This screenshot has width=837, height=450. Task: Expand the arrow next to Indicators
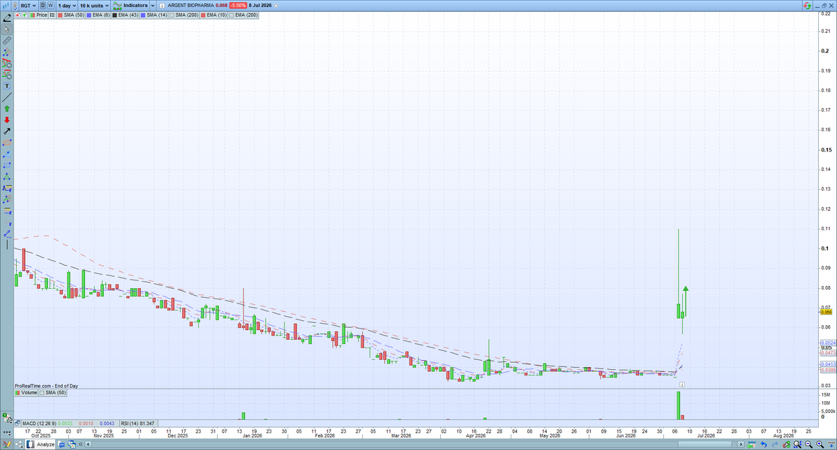(x=153, y=6)
